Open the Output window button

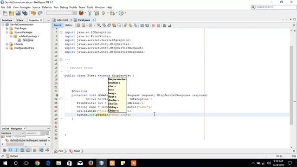point(12,156)
